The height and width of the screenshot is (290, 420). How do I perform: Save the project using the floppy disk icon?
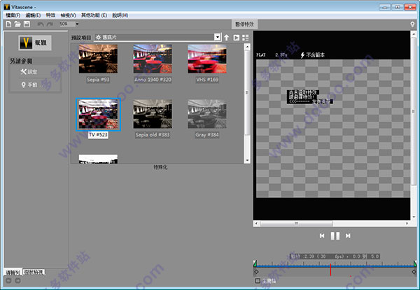(x=27, y=24)
